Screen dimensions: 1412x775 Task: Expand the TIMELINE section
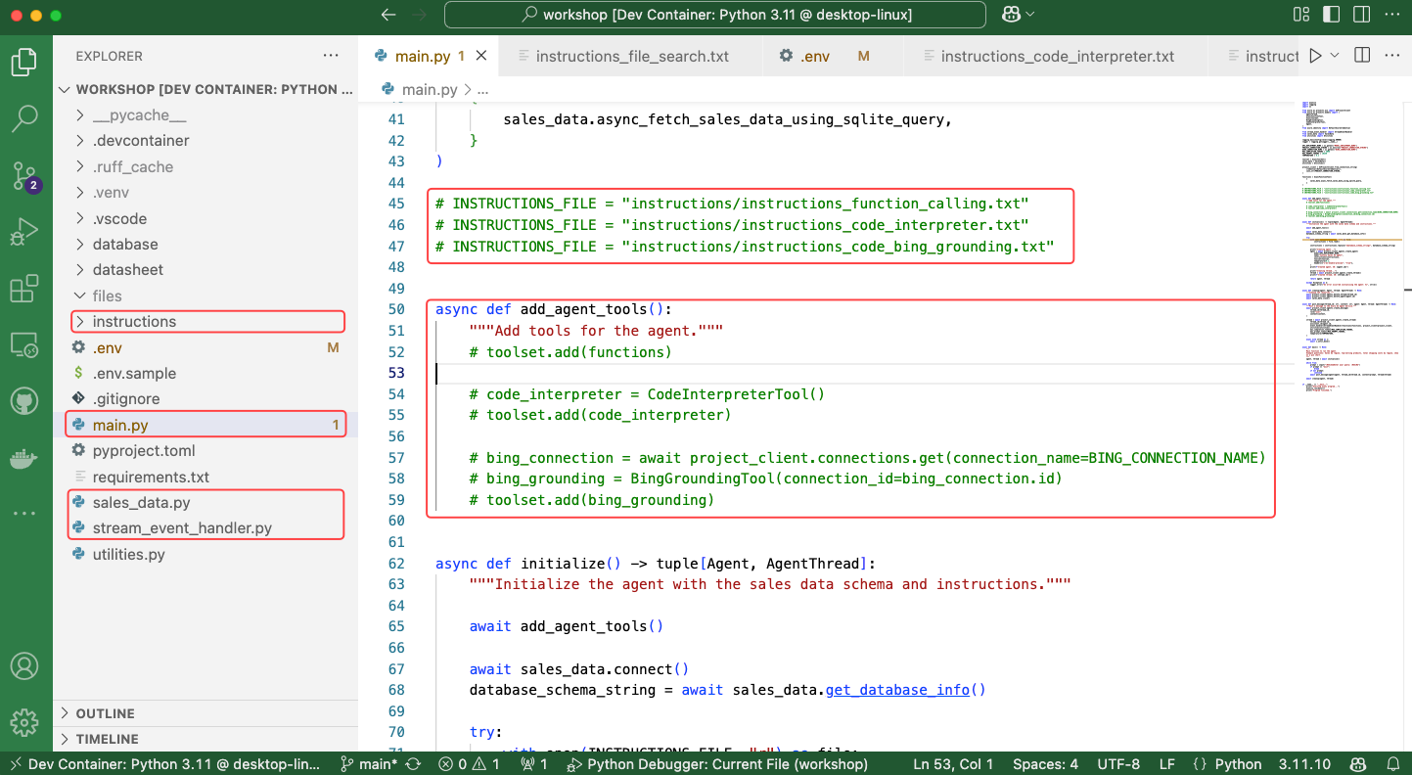107,739
